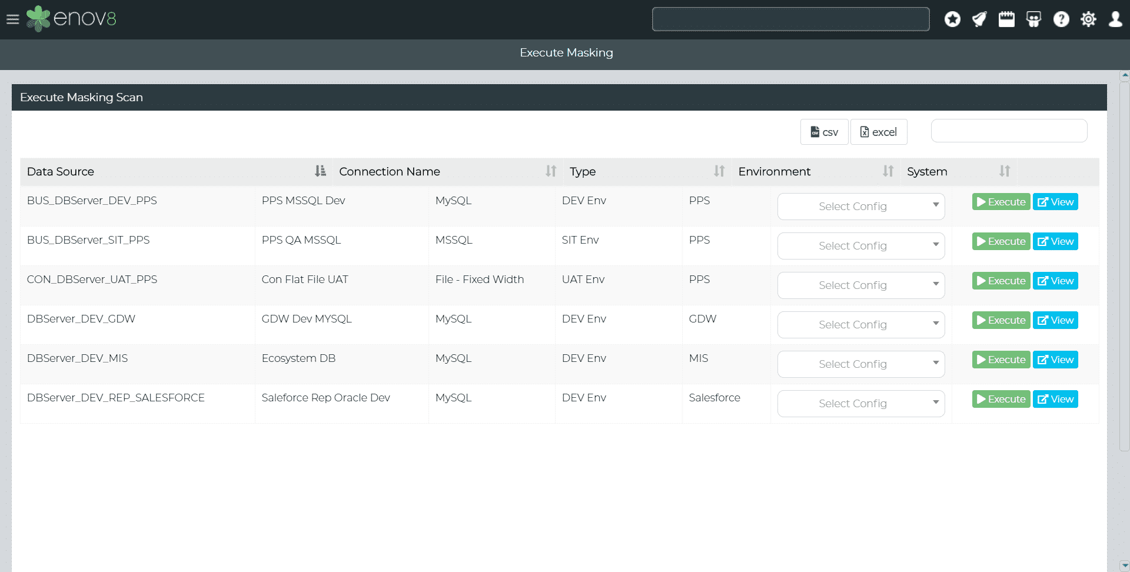View results for CON_DBServer_UAT_PPS row

pyautogui.click(x=1055, y=281)
